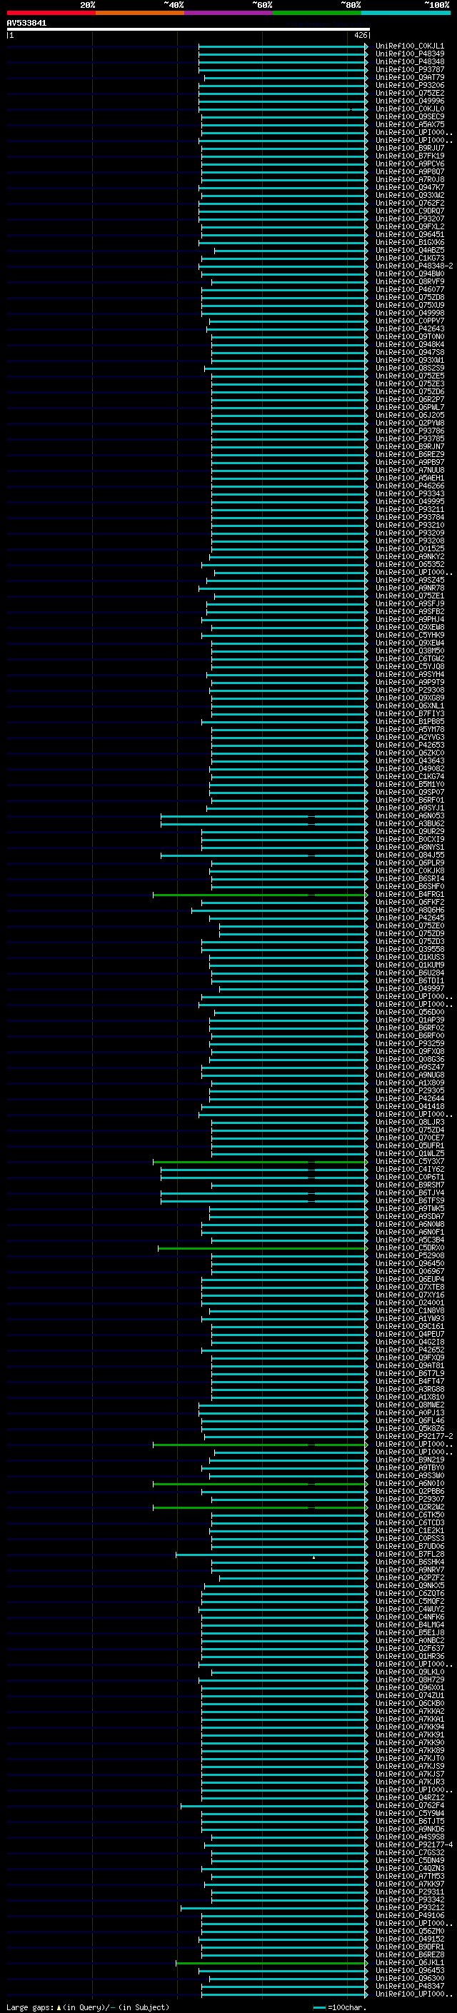Select UniRef100_A7R0J8 label
This screenshot has height=2013, width=457.
(409, 179)
